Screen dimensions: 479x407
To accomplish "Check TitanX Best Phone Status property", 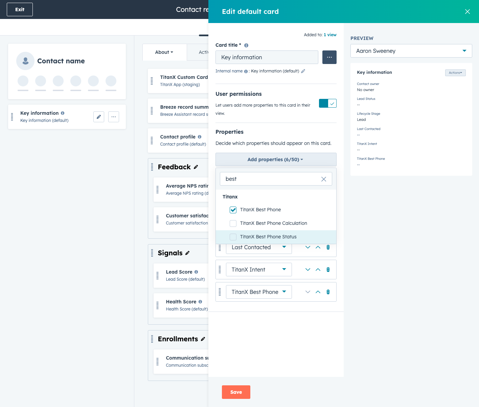I will (x=233, y=237).
